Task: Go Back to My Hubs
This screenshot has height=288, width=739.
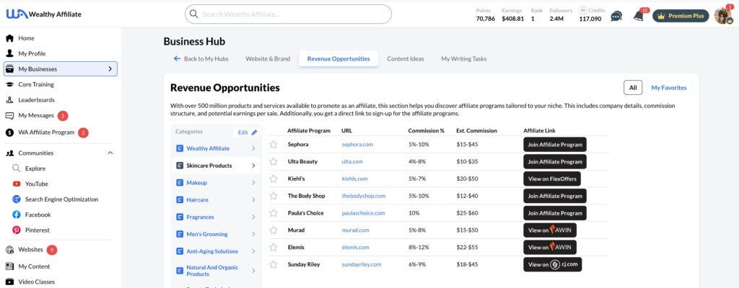Action: click(201, 59)
